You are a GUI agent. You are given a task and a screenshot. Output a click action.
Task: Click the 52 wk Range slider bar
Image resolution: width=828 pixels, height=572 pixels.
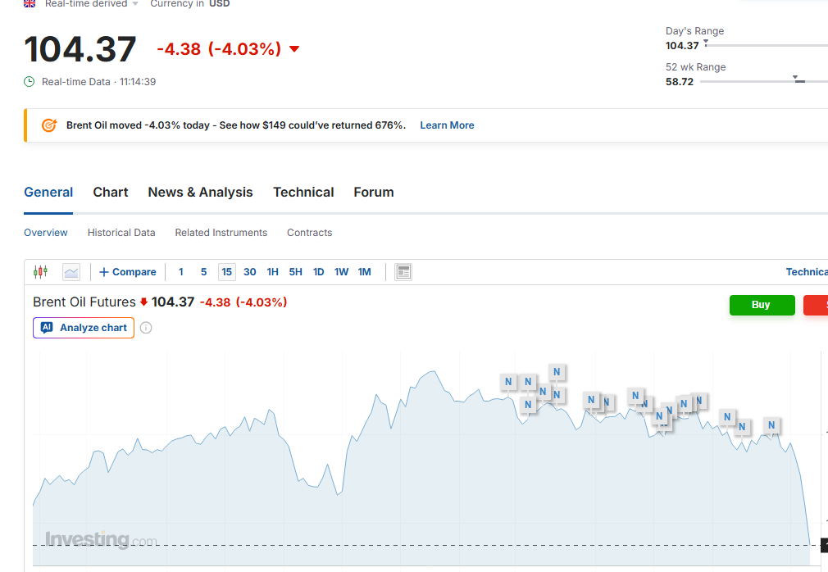click(763, 81)
